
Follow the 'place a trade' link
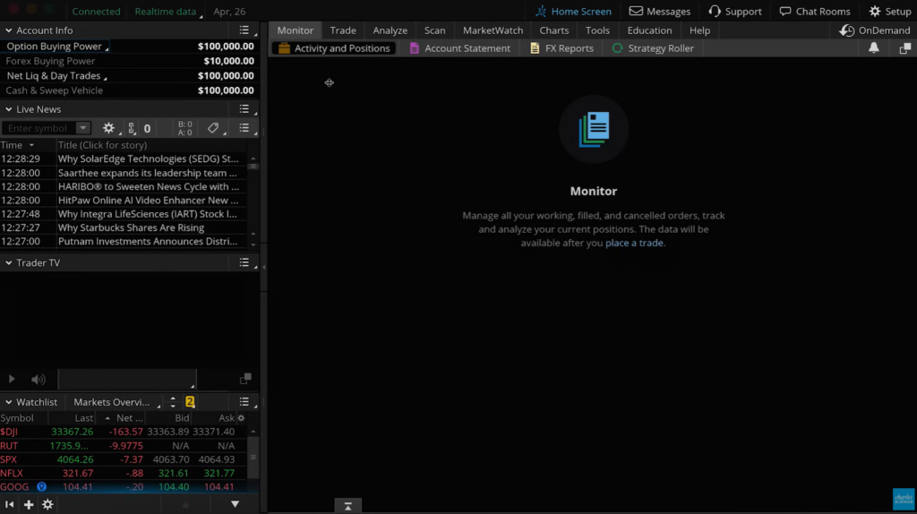(x=634, y=243)
